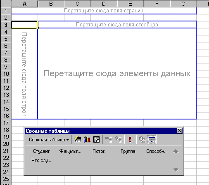Select the Поток field button

coord(99,151)
